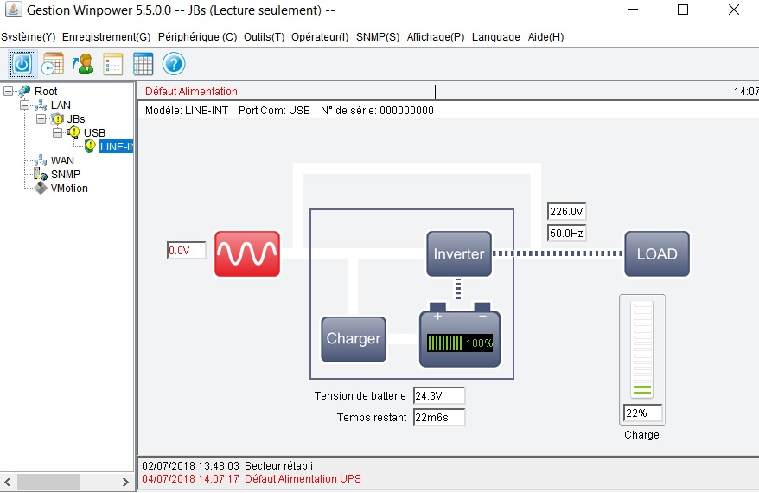759x493 pixels.
Task: Collapse the LAN tree node
Action: pos(24,105)
